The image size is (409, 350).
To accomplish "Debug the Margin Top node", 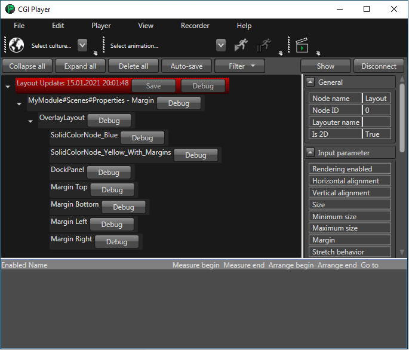I will tap(112, 190).
